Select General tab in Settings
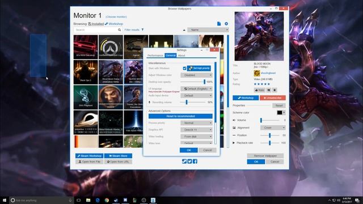 [x=171, y=56]
